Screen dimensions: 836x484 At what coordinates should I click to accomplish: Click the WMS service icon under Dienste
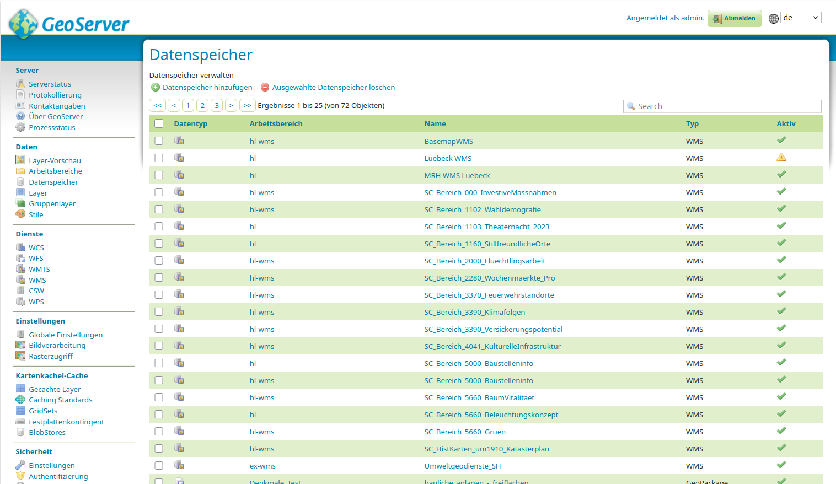(x=20, y=279)
